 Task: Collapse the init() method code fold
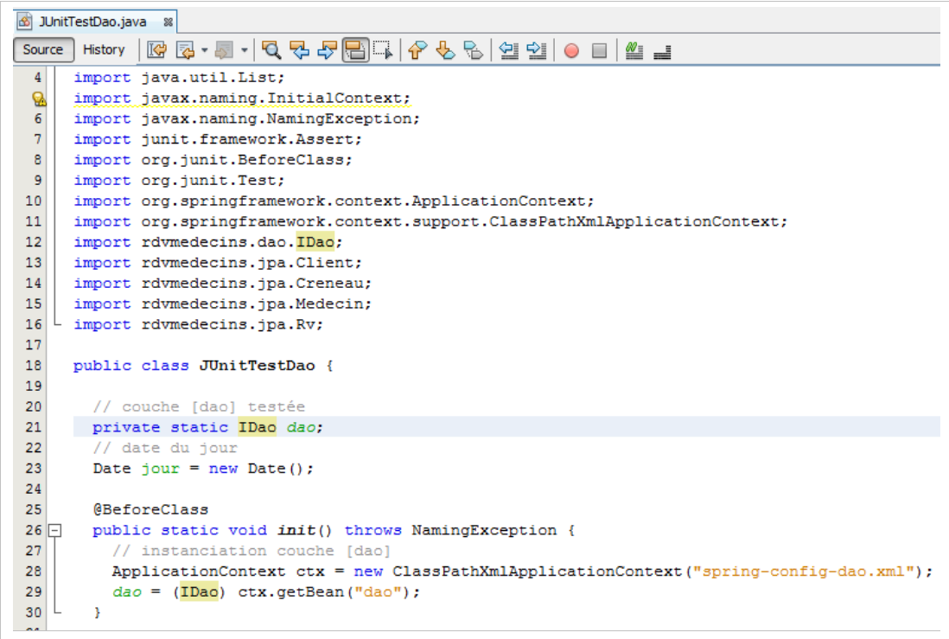(x=56, y=530)
